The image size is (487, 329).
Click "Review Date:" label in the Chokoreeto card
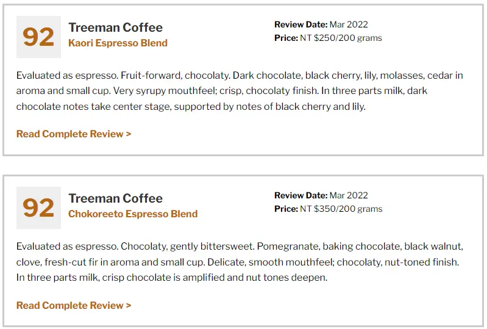click(300, 196)
